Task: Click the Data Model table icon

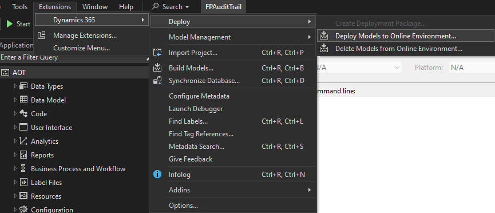Action: [x=23, y=100]
